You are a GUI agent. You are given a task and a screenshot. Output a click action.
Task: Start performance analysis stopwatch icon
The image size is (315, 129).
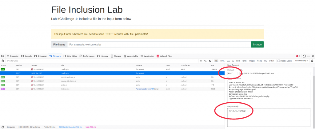[3, 127]
